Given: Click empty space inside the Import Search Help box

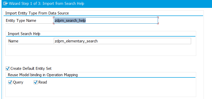Looking at the screenshot, I should pos(101,49).
